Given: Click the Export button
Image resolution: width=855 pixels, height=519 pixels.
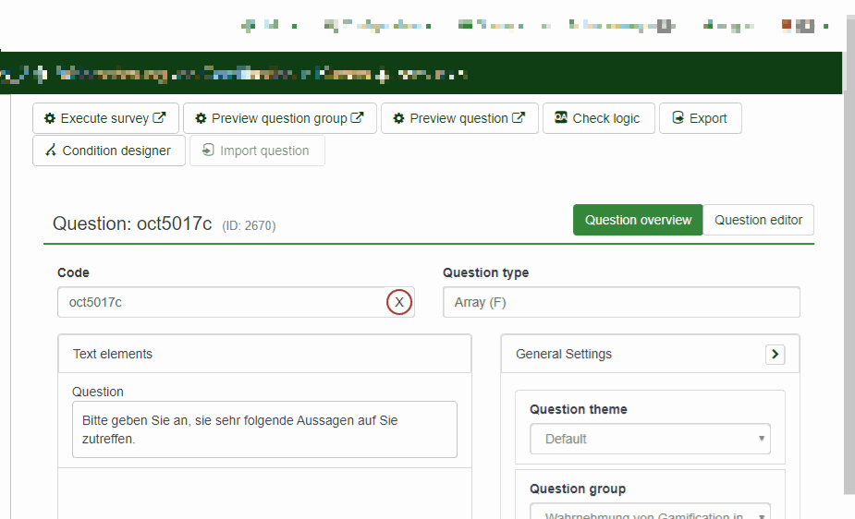Looking at the screenshot, I should (700, 118).
